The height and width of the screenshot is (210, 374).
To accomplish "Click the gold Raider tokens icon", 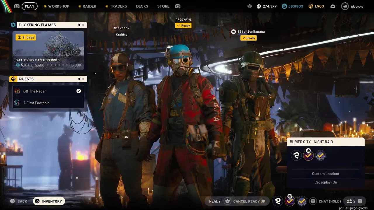I will [311, 6].
